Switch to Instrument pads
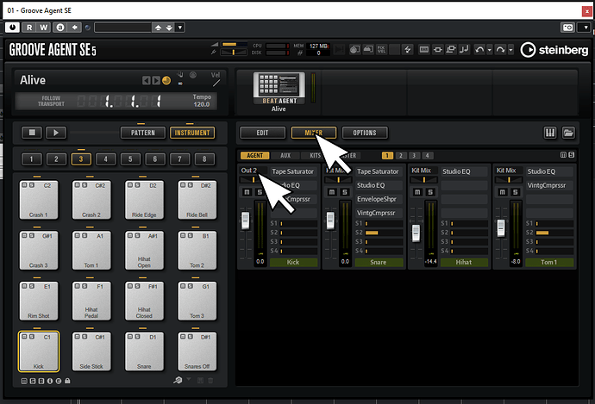The image size is (595, 404). (192, 133)
